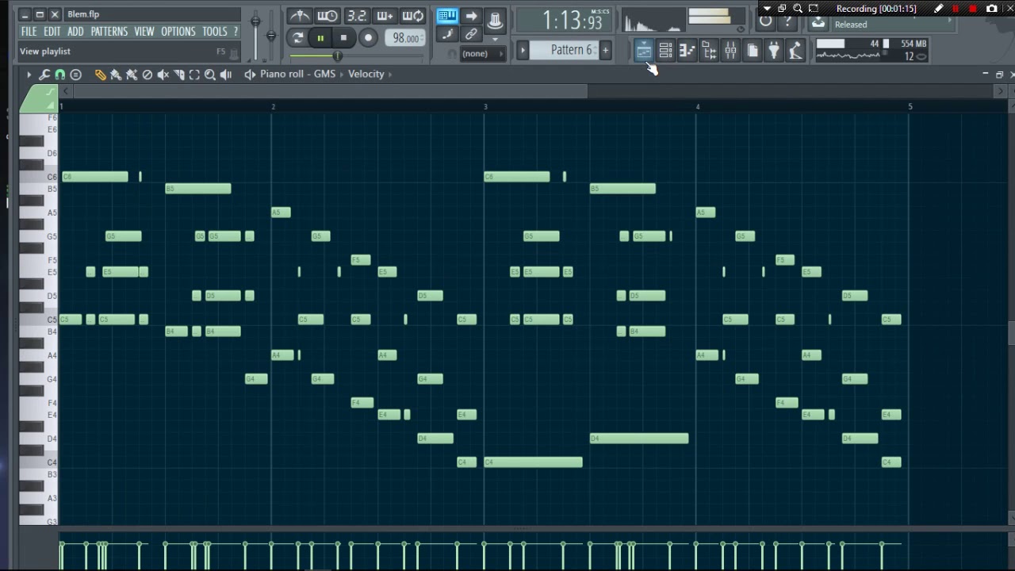1015x571 pixels.
Task: Open the FILE menu
Action: click(x=29, y=32)
